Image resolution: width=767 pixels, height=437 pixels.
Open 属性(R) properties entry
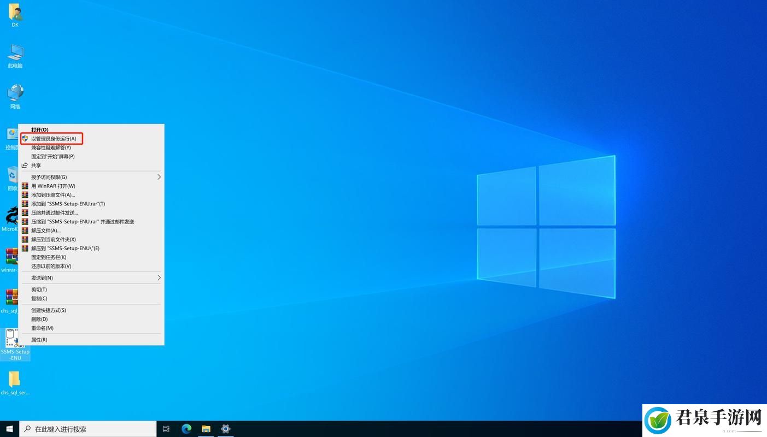pyautogui.click(x=91, y=340)
